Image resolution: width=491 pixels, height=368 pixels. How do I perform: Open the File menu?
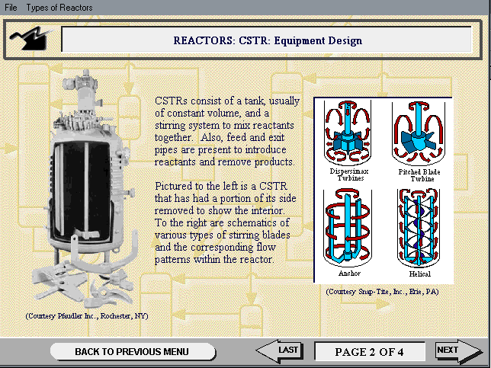[11, 8]
